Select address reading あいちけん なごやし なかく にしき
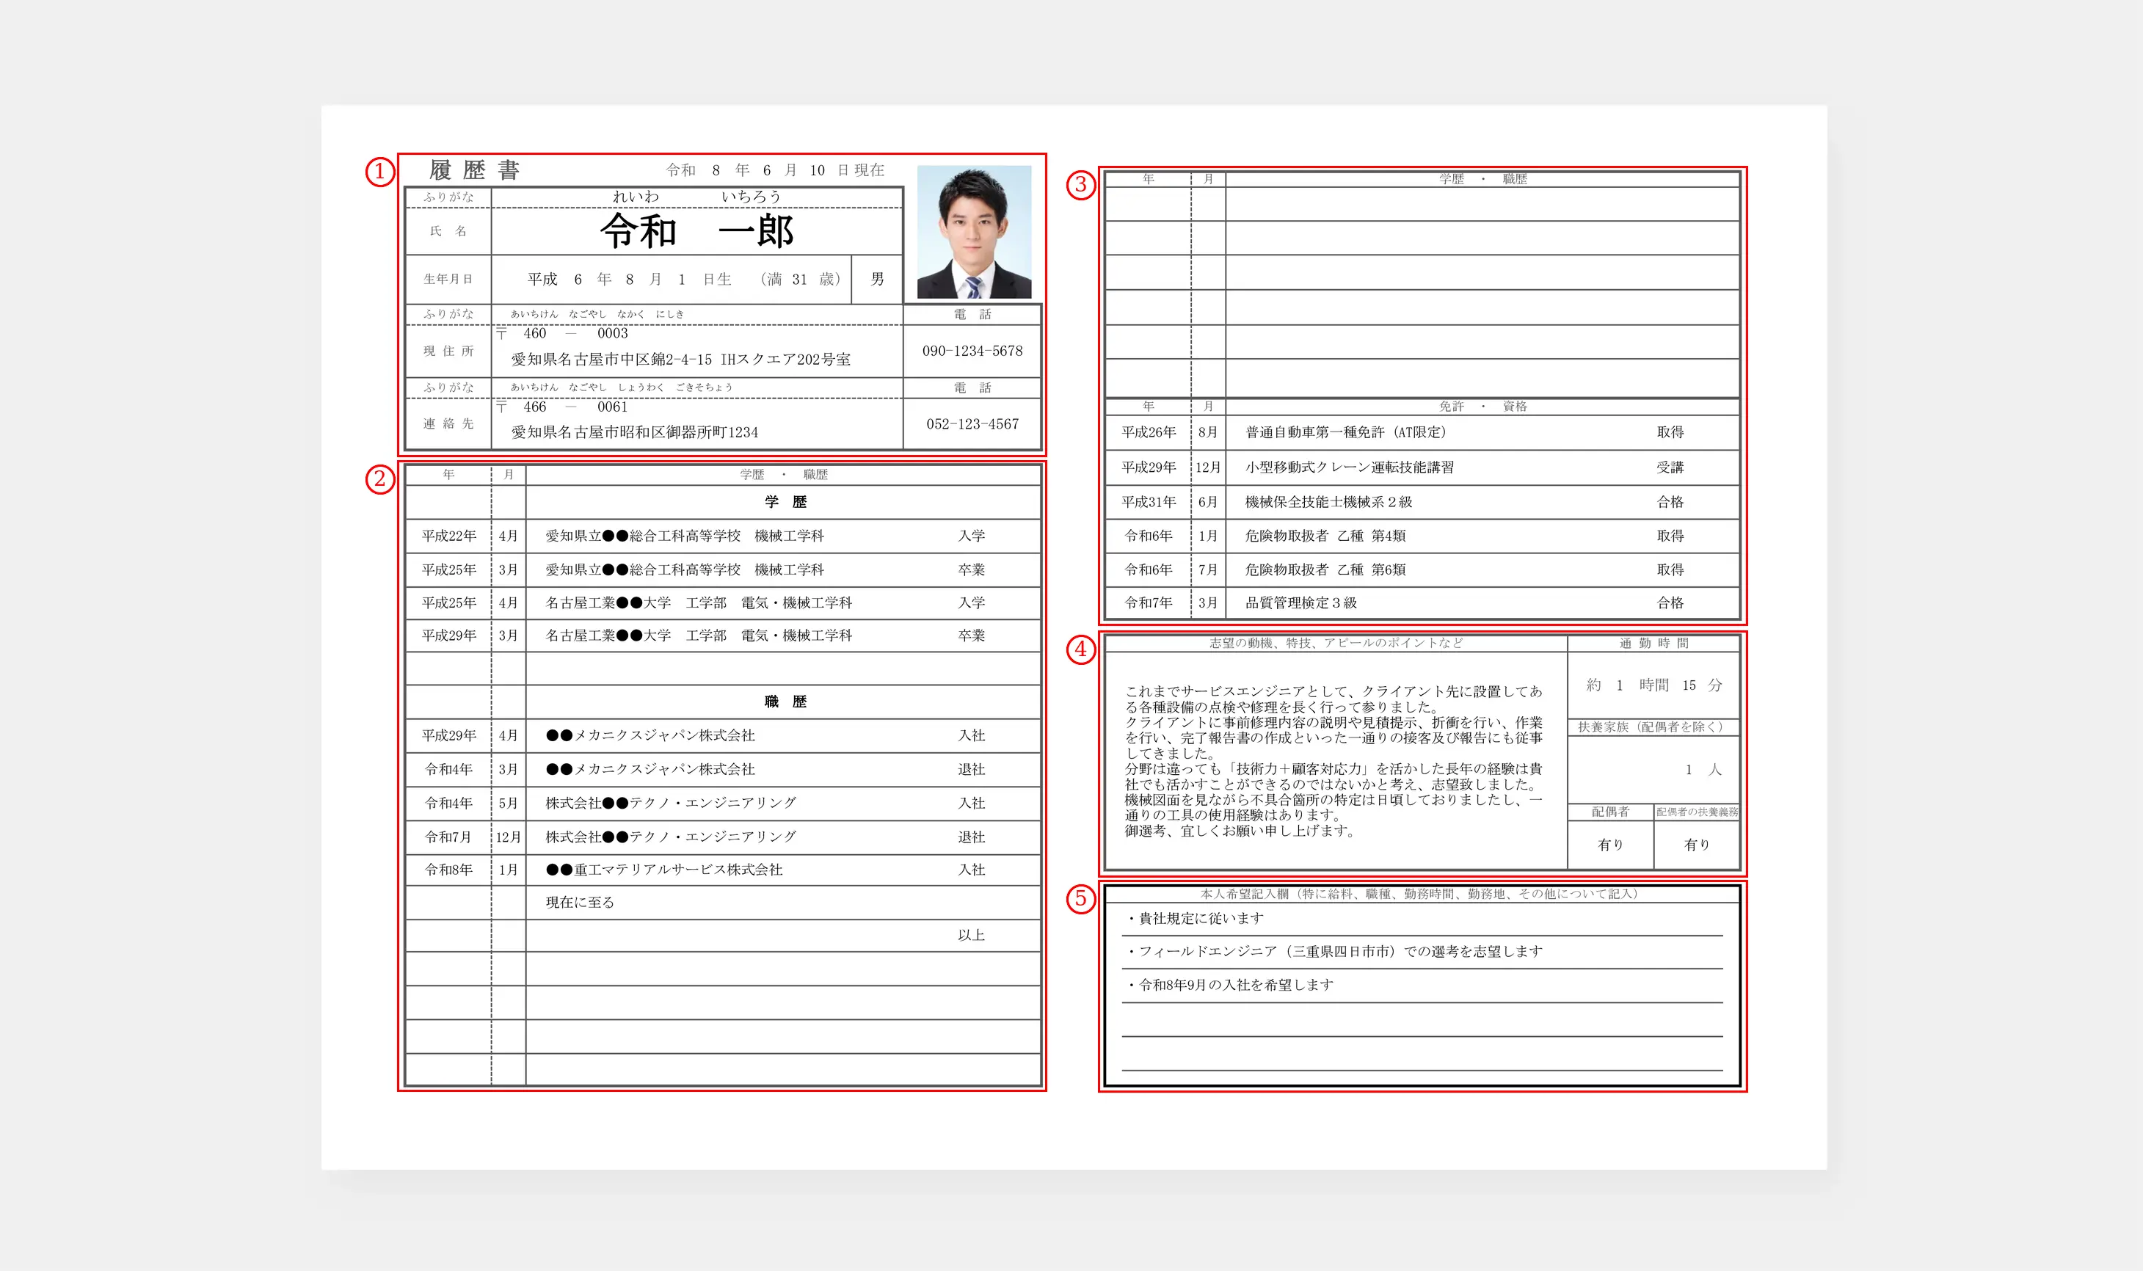2143x1271 pixels. coord(597,314)
